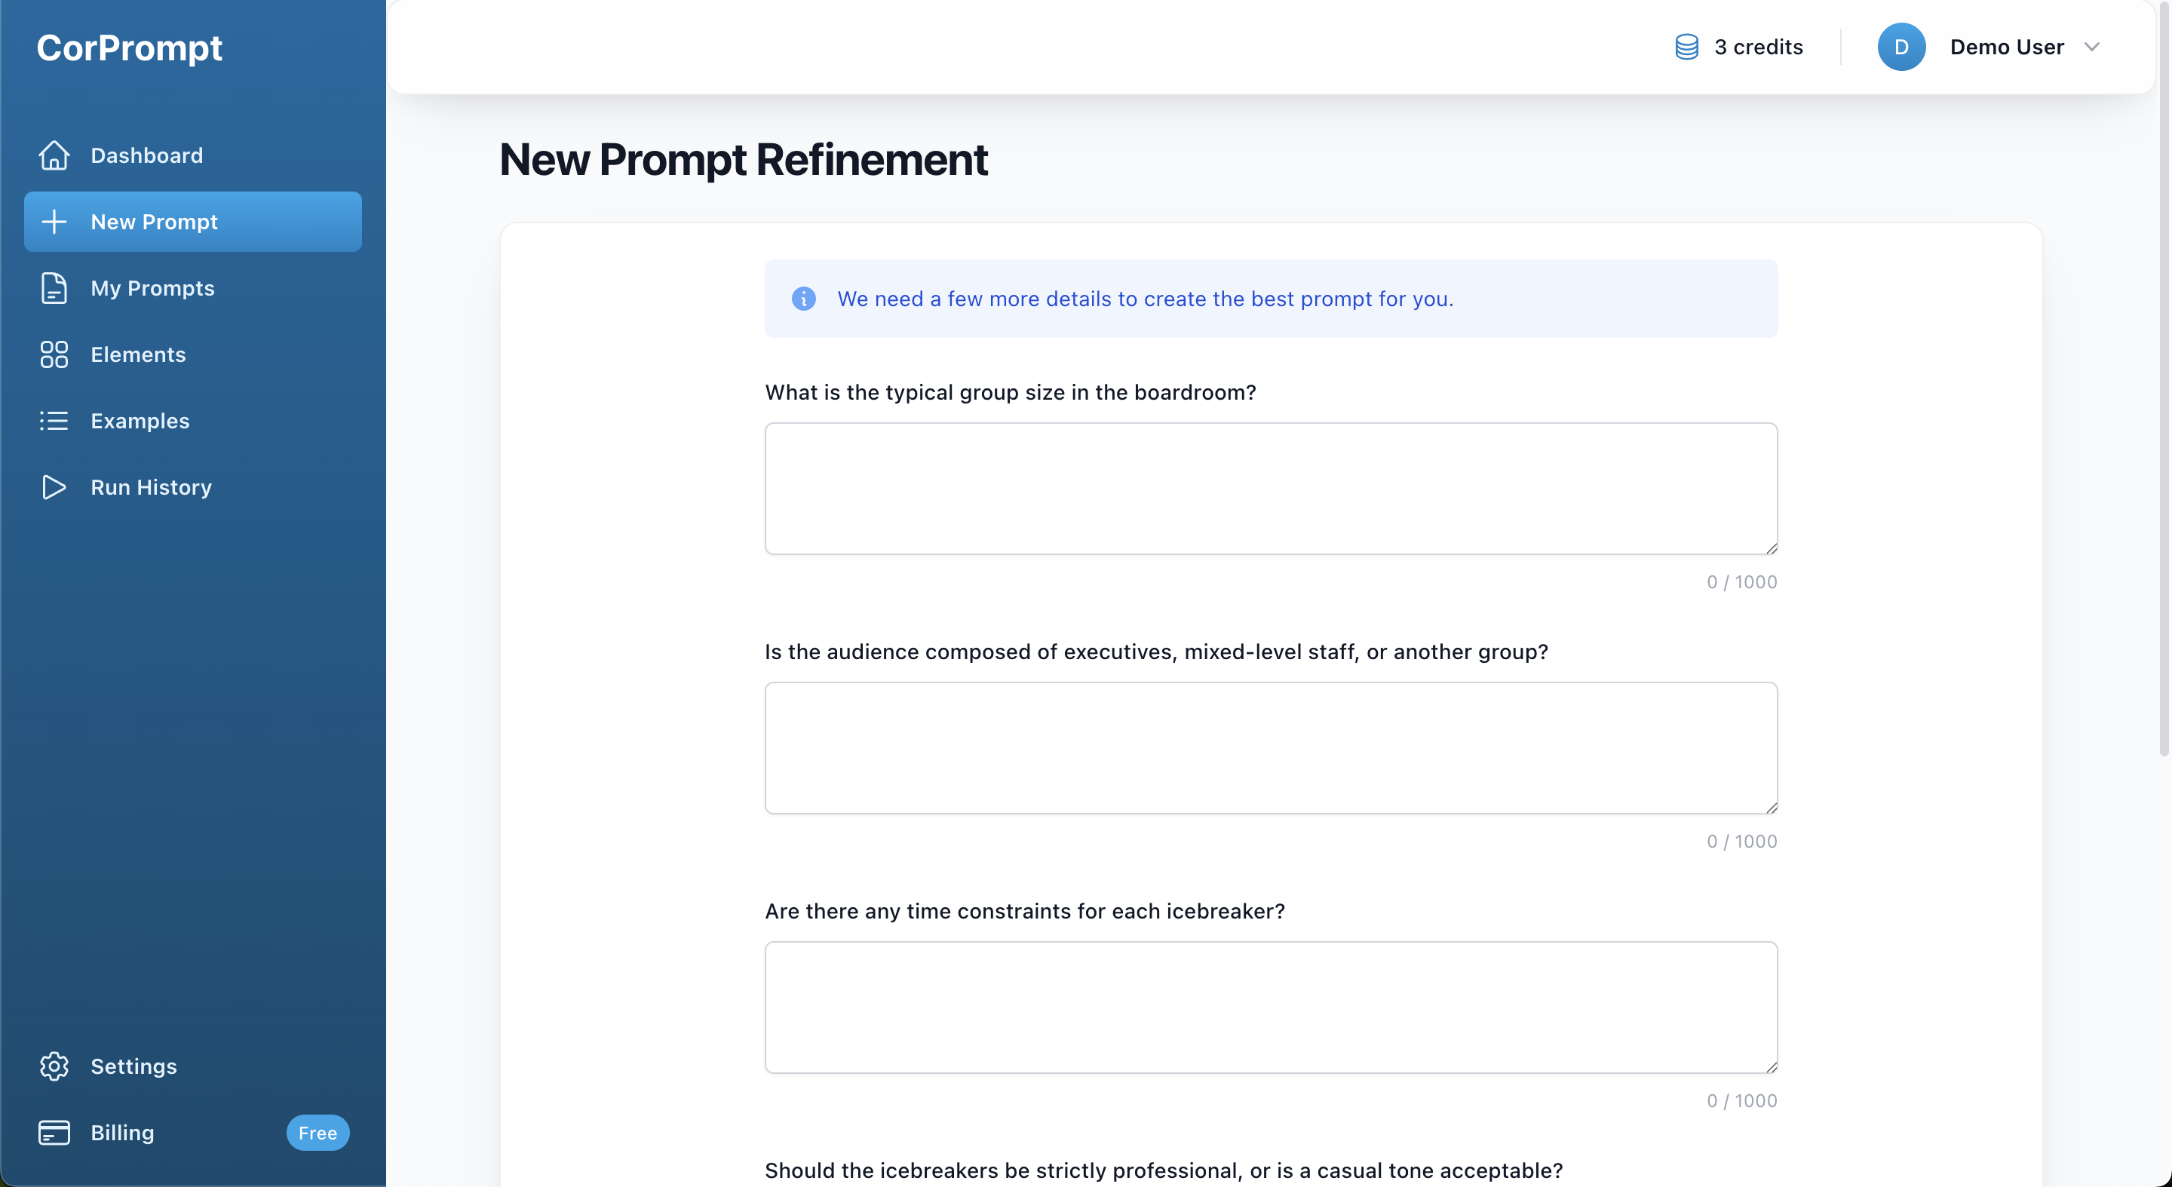Expand the Demo User account dropdown

click(x=2093, y=46)
